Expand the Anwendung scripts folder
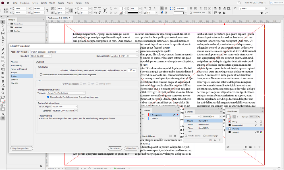This screenshot has width=284, height=170. pos(9,24)
